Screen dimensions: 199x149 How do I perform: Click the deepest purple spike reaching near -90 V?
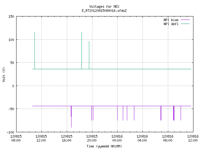coord(71,117)
